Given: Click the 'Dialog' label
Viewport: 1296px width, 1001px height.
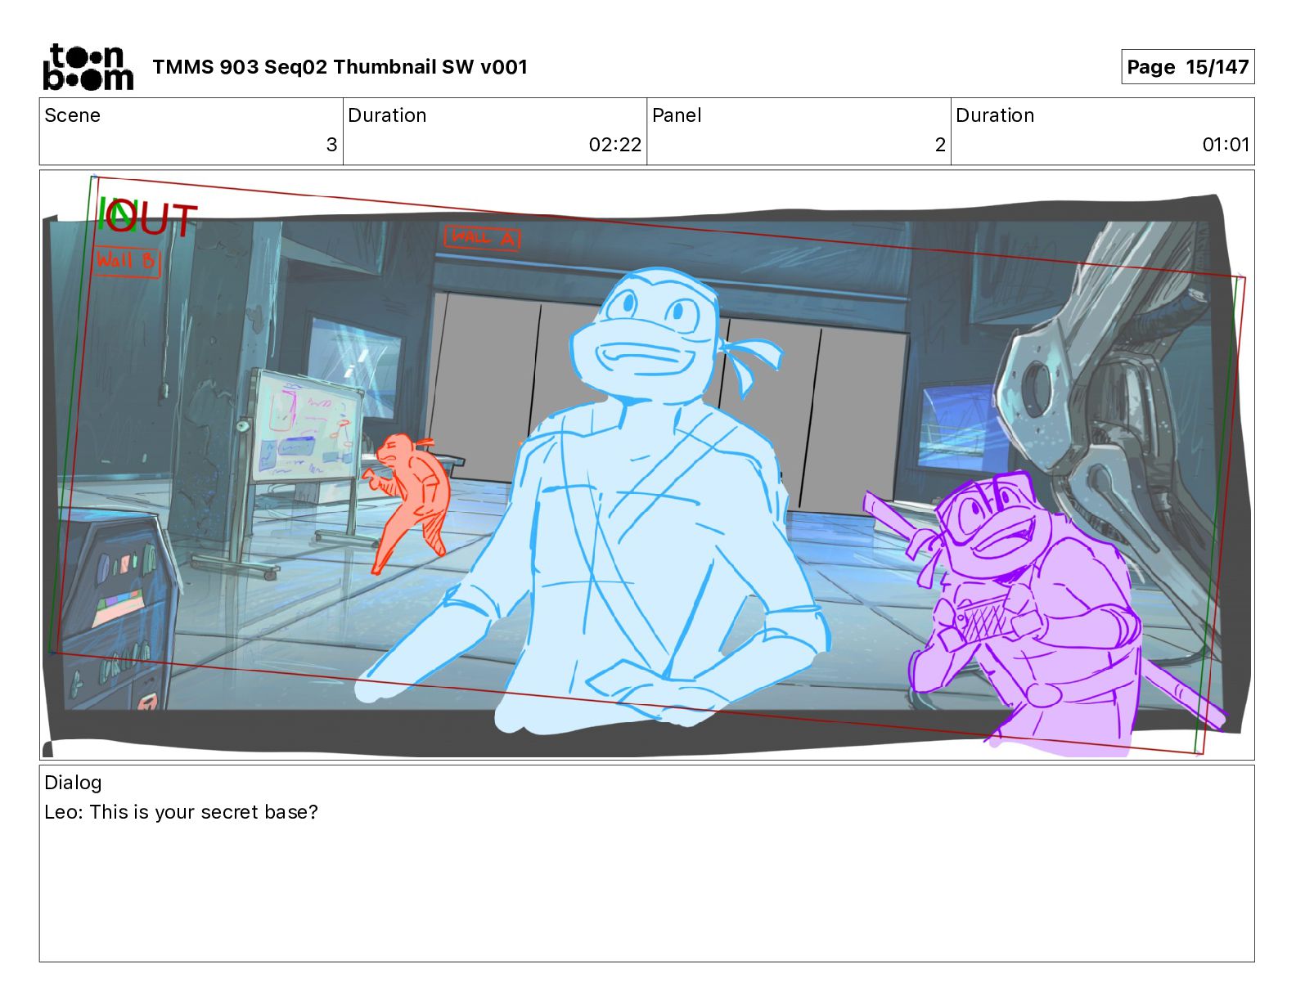Looking at the screenshot, I should point(73,783).
